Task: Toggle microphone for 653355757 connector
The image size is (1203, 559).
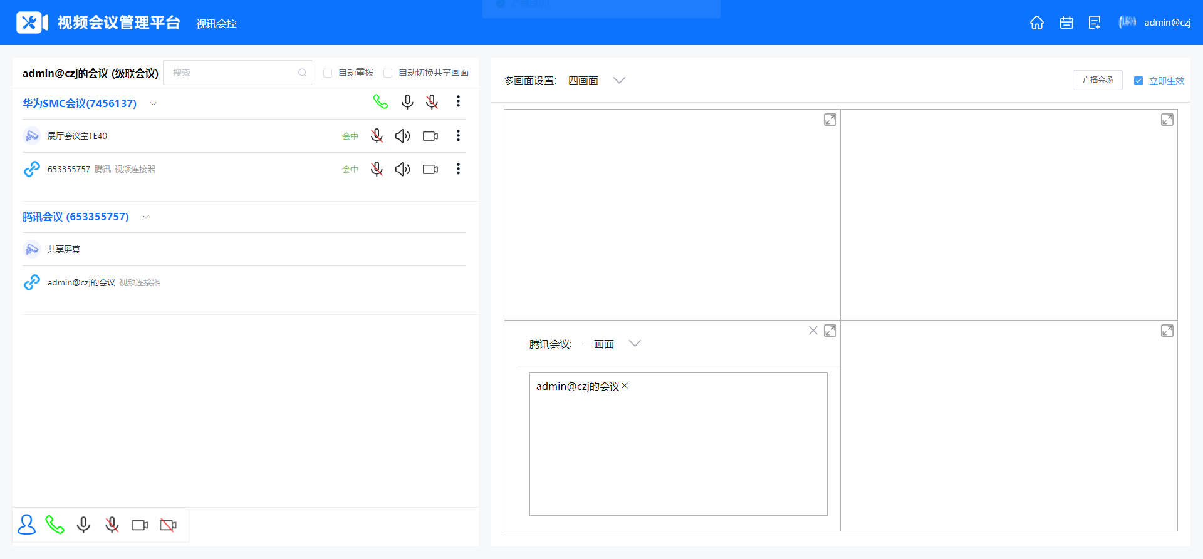Action: coord(377,169)
